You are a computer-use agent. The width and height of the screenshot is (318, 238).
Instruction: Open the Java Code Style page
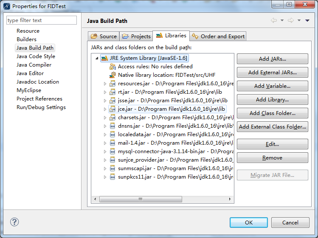click(x=36, y=56)
